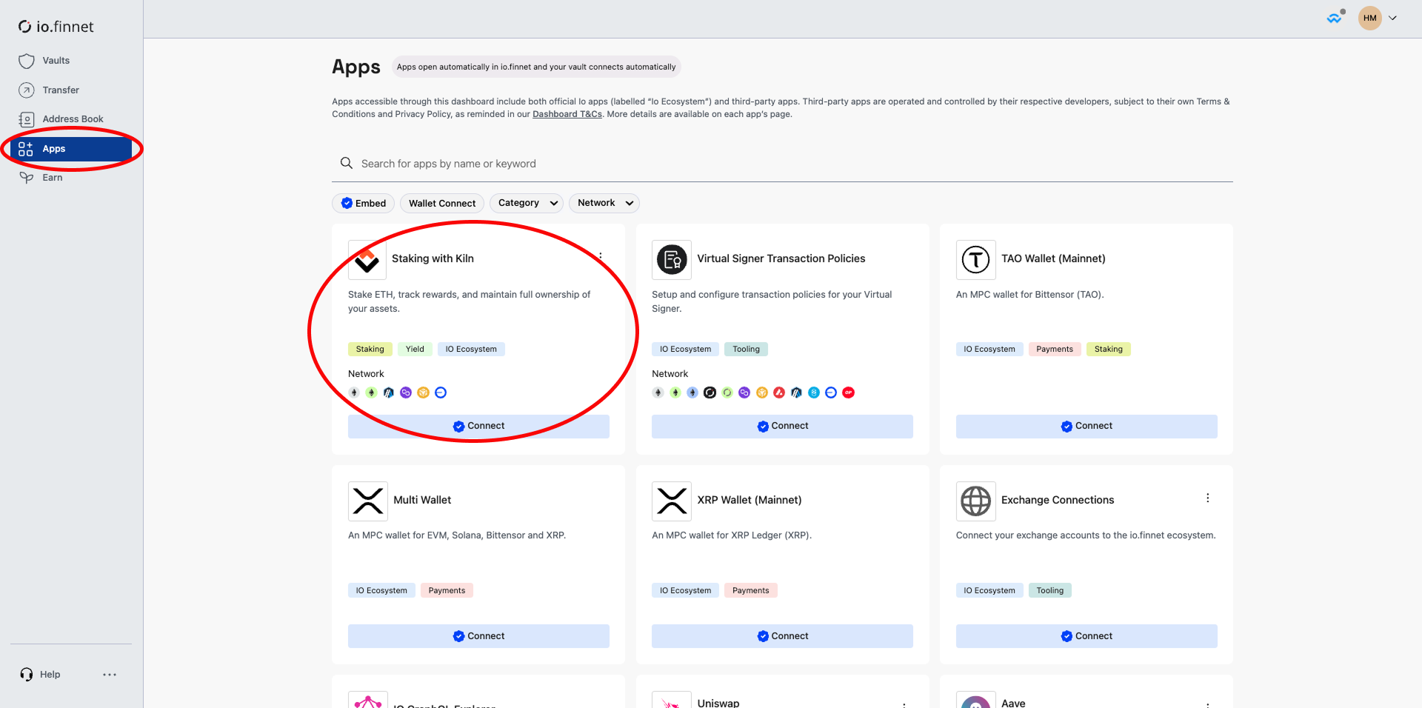Click Staking tag on TAO Wallet card
Viewport: 1422px width, 708px height.
click(x=1109, y=349)
